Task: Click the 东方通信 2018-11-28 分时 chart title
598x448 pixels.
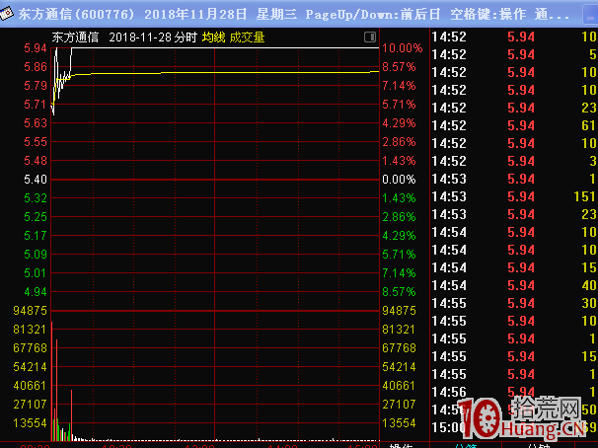Action: click(124, 37)
